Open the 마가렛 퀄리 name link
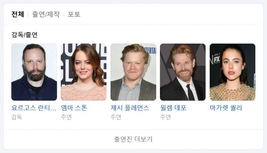 coord(226,108)
